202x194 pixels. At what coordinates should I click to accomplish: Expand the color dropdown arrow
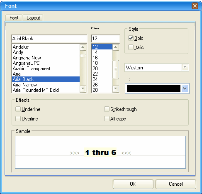[185, 88]
